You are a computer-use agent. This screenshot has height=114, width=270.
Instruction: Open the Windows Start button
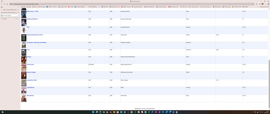pyautogui.click(x=93, y=112)
